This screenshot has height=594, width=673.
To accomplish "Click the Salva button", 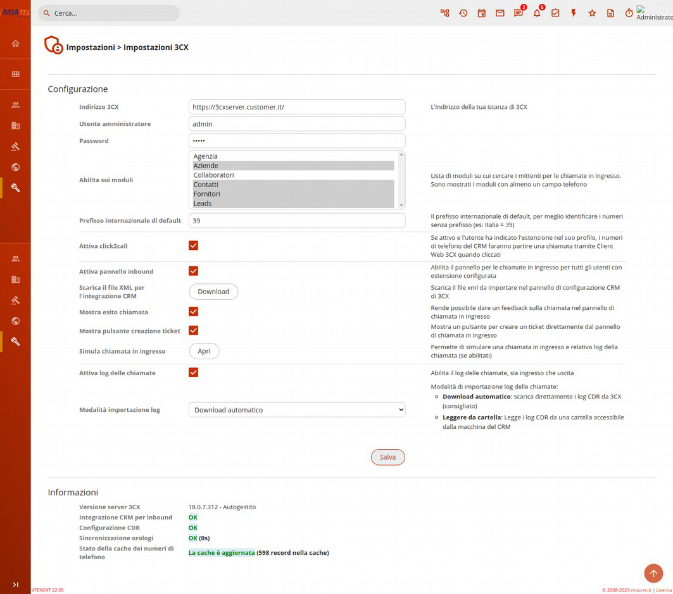I will [387, 457].
